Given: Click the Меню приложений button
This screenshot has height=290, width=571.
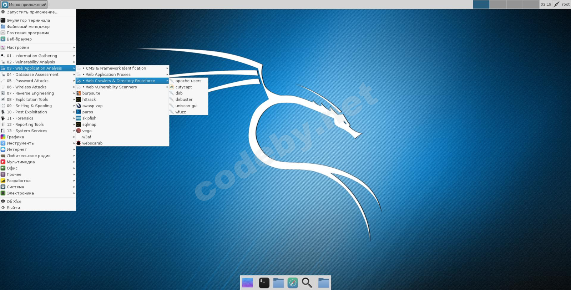Looking at the screenshot, I should point(24,5).
